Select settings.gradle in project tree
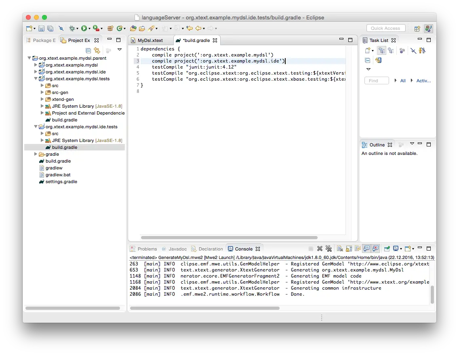Screen dimensions: 459x355 click(61, 182)
